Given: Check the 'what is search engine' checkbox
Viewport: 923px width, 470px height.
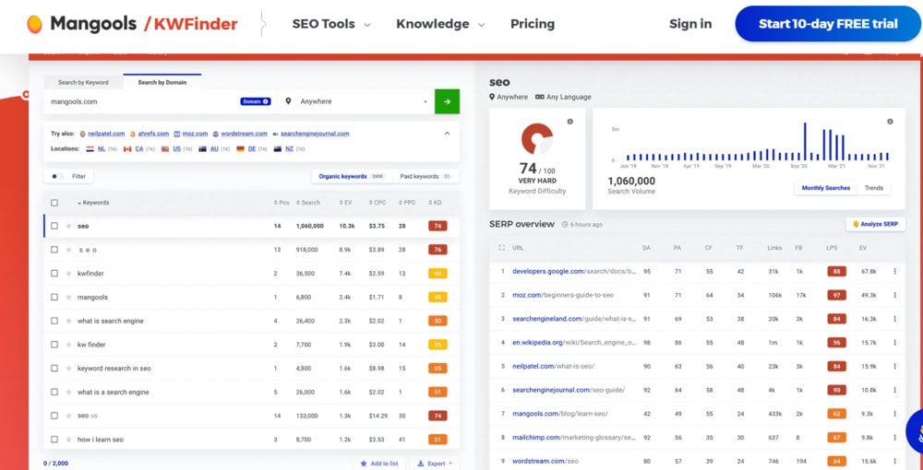Looking at the screenshot, I should (x=54, y=321).
